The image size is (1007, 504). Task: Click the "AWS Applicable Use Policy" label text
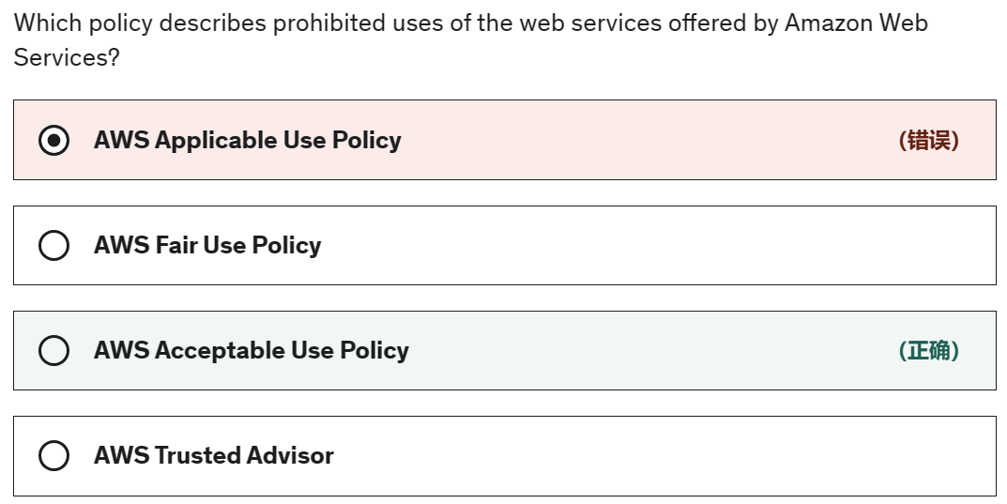247,141
